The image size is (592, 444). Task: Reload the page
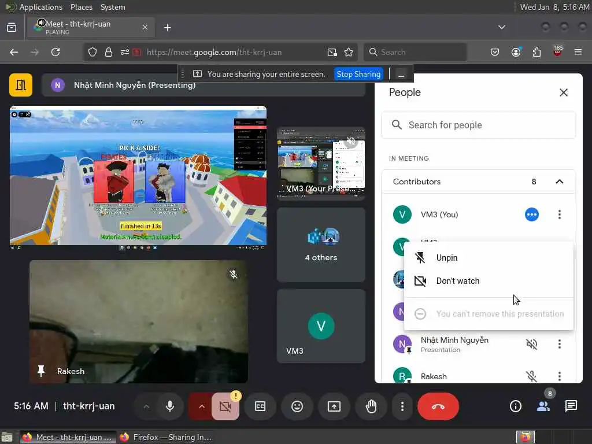click(x=55, y=52)
